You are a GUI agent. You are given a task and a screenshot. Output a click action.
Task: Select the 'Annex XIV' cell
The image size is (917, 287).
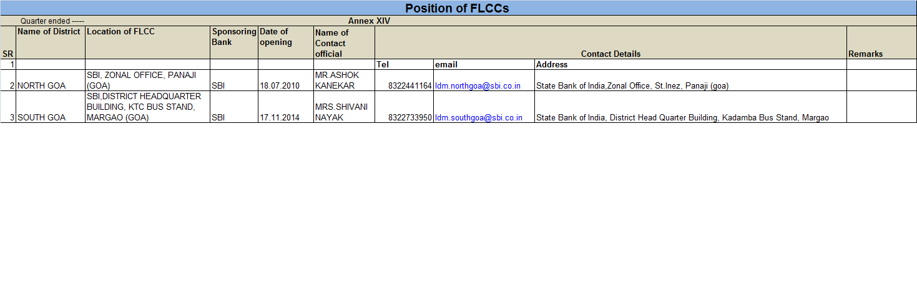pyautogui.click(x=370, y=21)
